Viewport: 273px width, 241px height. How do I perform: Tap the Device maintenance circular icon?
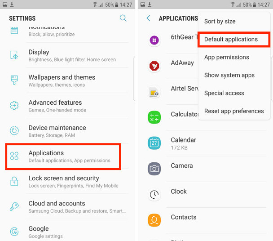(x=14, y=130)
